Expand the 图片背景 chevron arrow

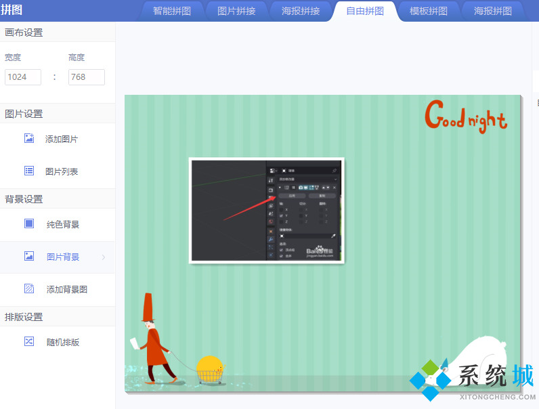(x=104, y=257)
